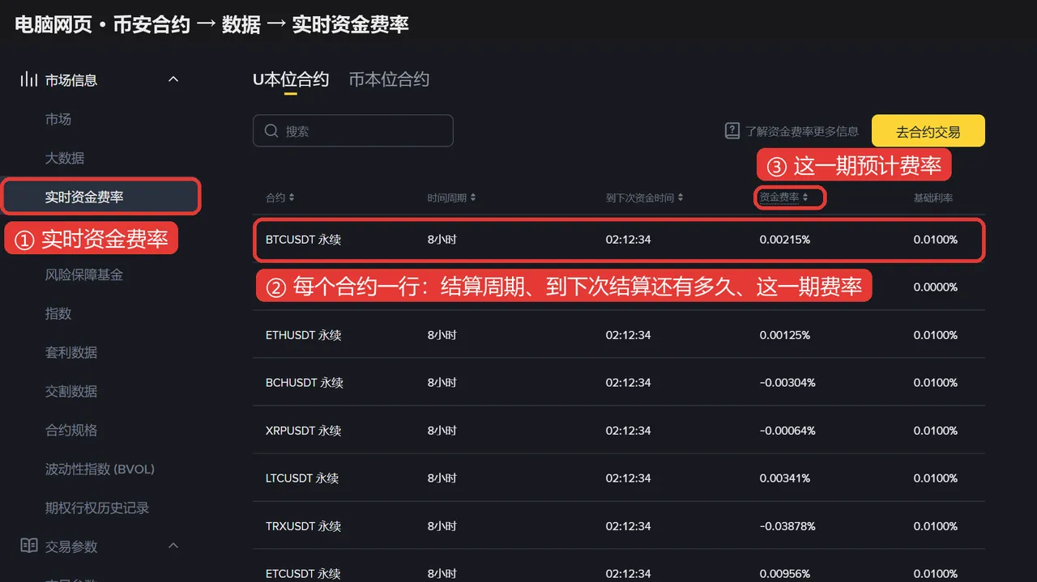Click 02:12:34 countdown in the ETHUSDT row
The width and height of the screenshot is (1037, 582).
click(x=629, y=335)
